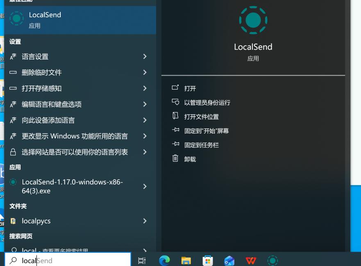This screenshot has height=266, width=361.
Task: Select 打开存储感知 settings result
Action: pos(80,88)
